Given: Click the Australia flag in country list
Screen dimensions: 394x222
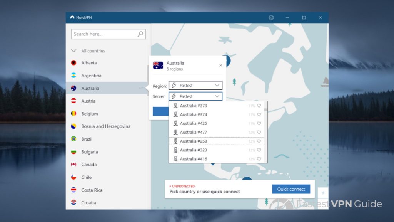Looking at the screenshot, I should coord(73,88).
